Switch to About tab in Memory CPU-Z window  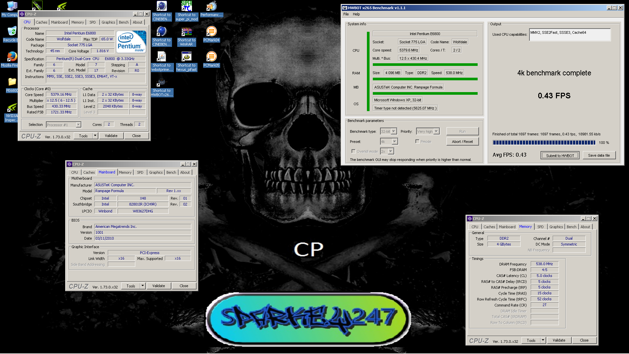[x=585, y=227]
